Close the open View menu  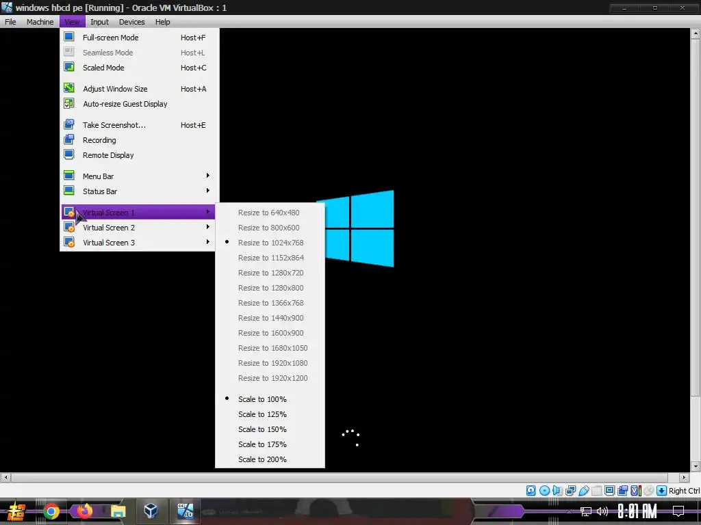[x=72, y=22]
